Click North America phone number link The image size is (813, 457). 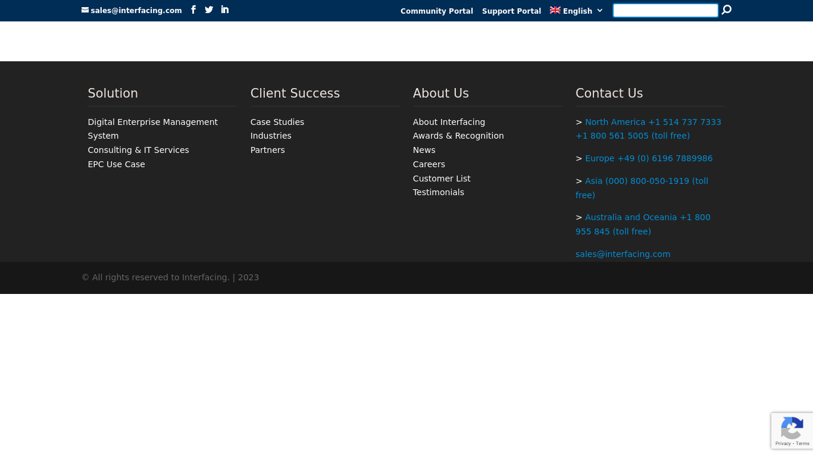(x=648, y=129)
